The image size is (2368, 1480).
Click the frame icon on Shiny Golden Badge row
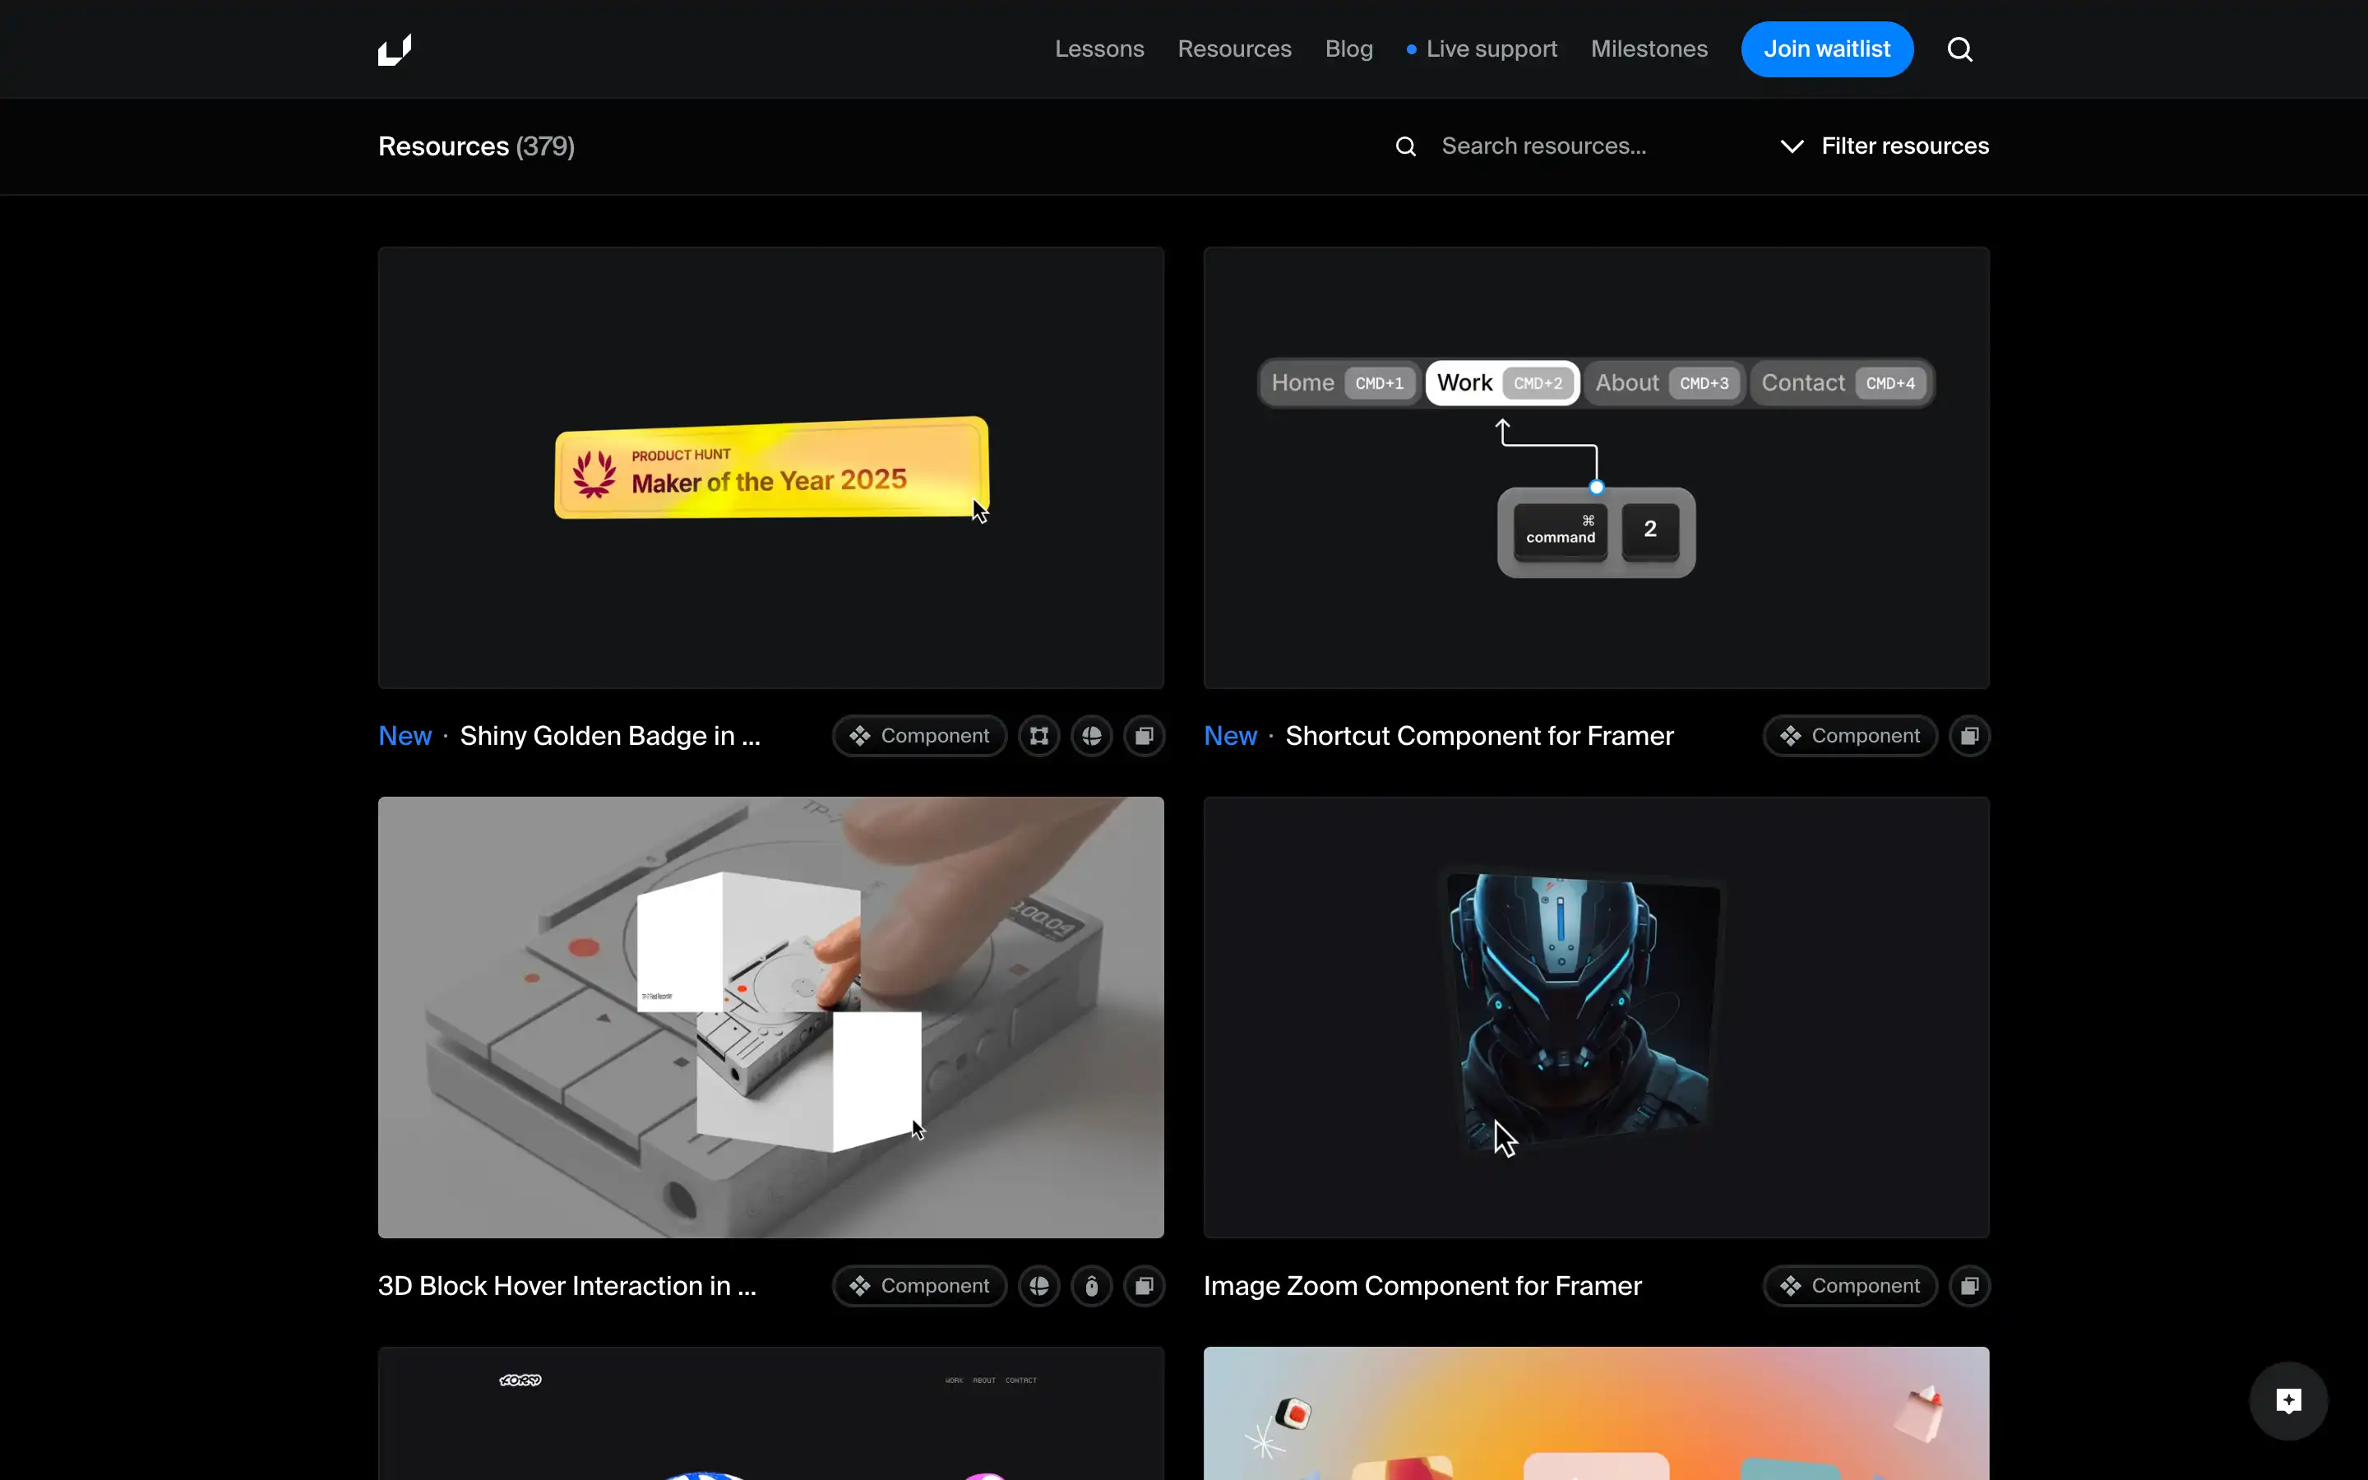[x=1039, y=736]
